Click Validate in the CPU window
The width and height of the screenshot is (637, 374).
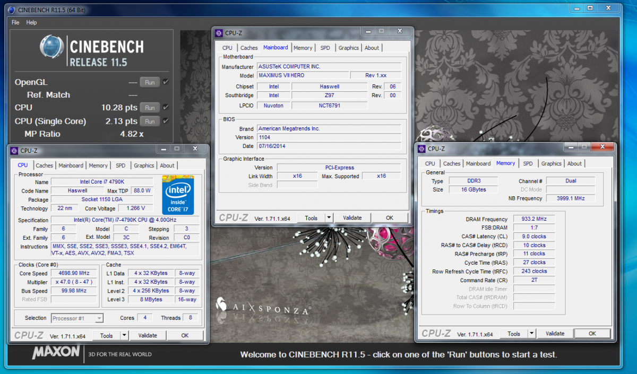(x=148, y=335)
